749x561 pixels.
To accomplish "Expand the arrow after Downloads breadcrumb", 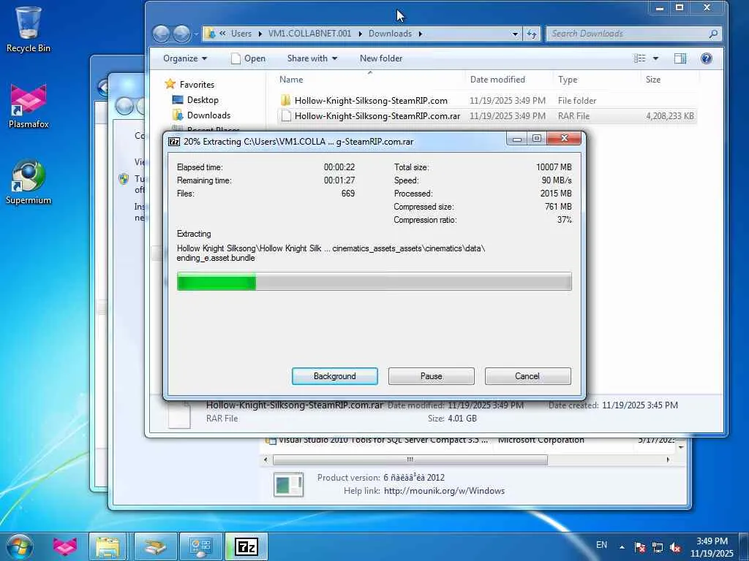I will (421, 34).
